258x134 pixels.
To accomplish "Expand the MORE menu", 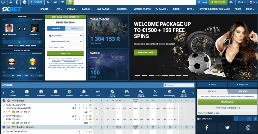I will tap(250, 9).
